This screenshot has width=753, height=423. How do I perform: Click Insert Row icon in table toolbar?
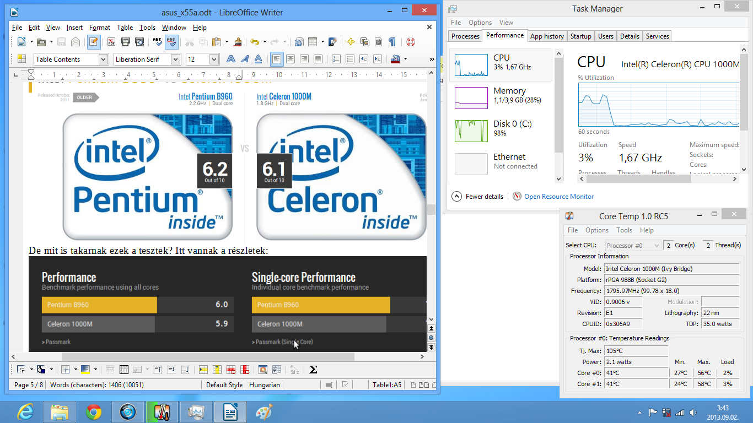click(203, 370)
